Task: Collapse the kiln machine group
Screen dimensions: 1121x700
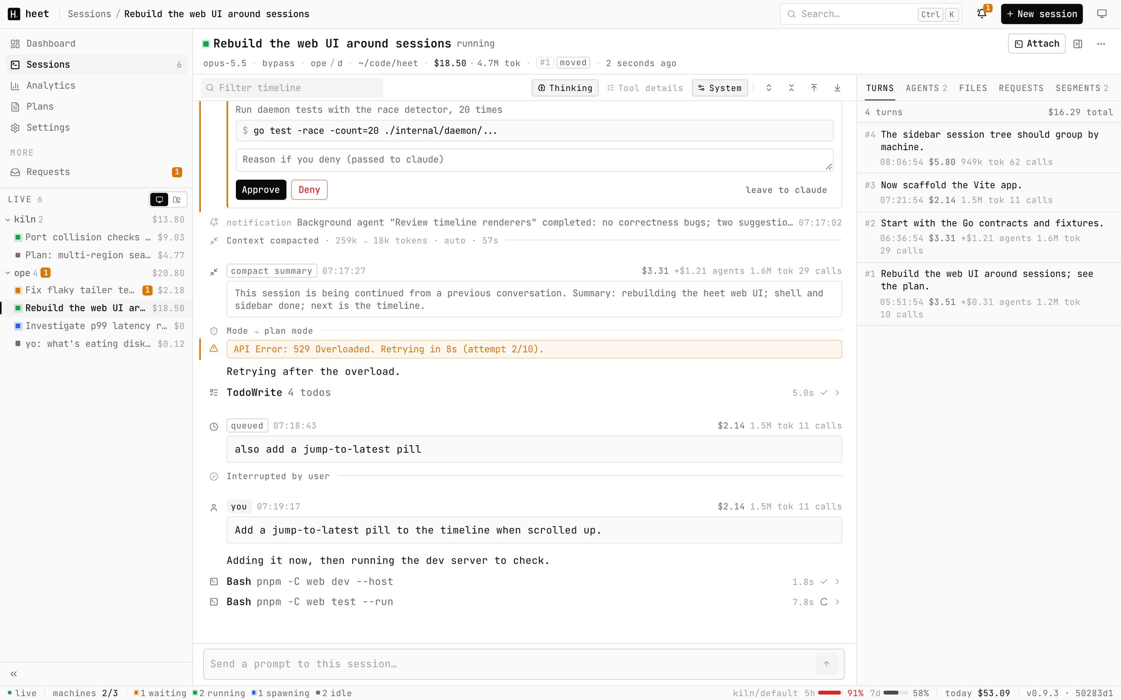Action: tap(7, 220)
